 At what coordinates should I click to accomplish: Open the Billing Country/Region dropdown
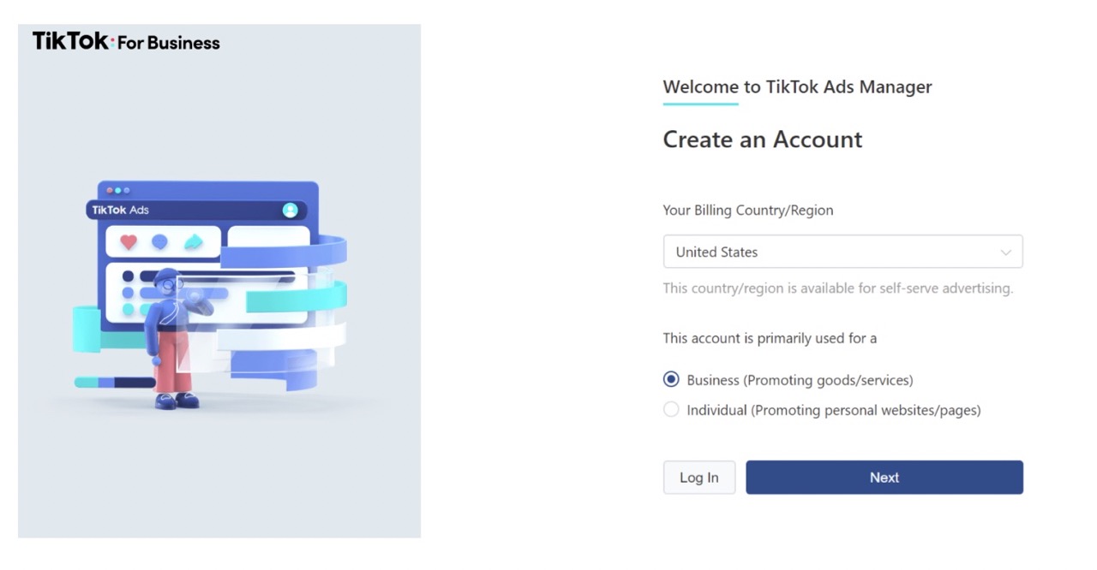pyautogui.click(x=842, y=252)
